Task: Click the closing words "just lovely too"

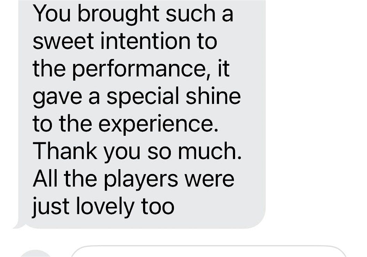Action: click(x=103, y=206)
